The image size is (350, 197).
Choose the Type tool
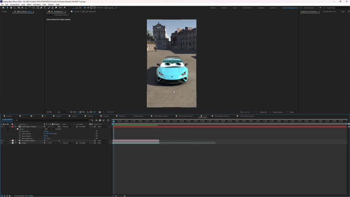[x=45, y=8]
